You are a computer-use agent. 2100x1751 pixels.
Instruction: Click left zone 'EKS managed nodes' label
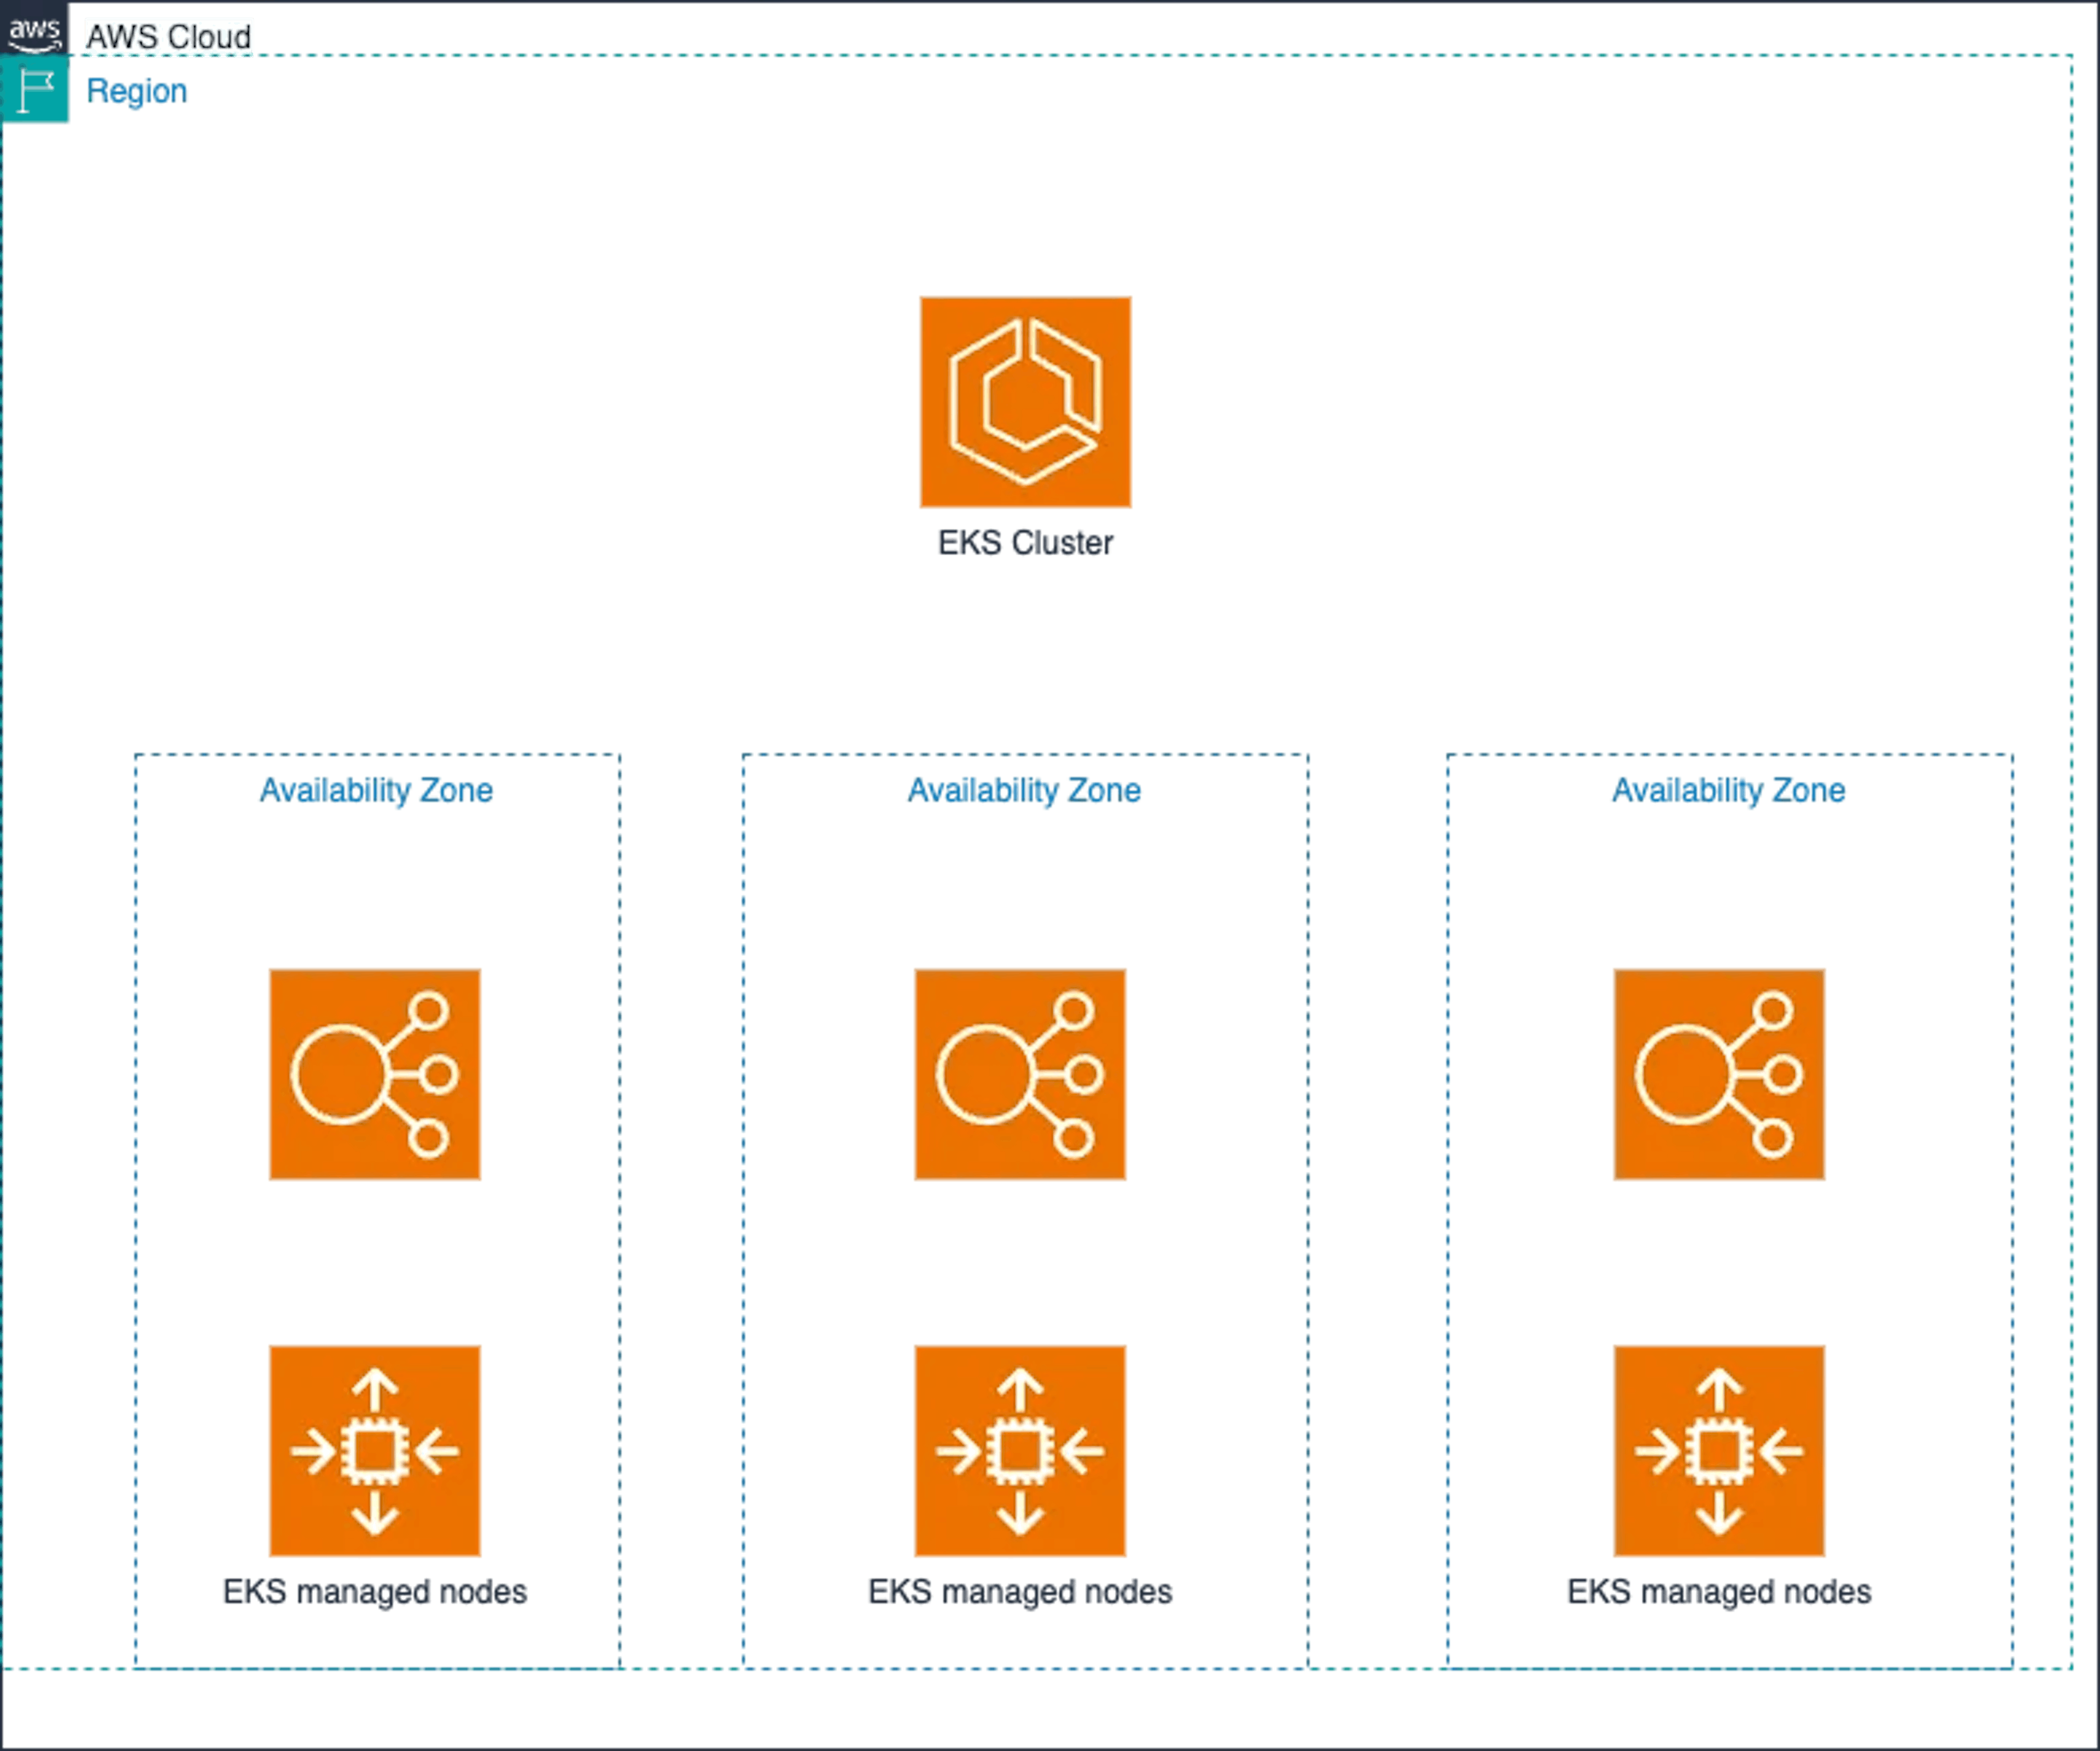click(375, 1592)
